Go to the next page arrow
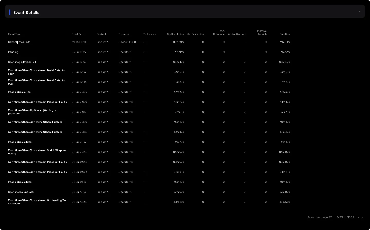The width and height of the screenshot is (370, 230). (x=362, y=218)
